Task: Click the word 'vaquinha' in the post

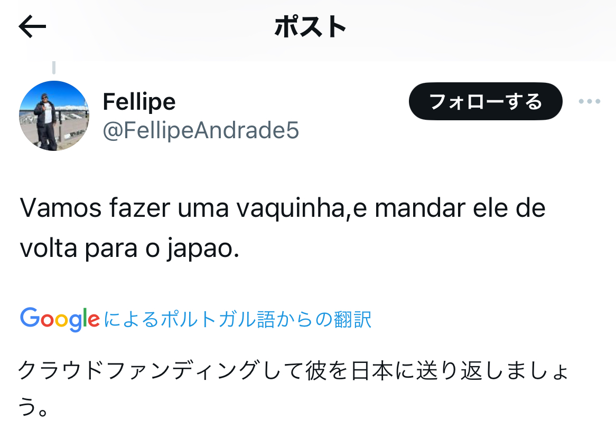Action: (x=290, y=208)
